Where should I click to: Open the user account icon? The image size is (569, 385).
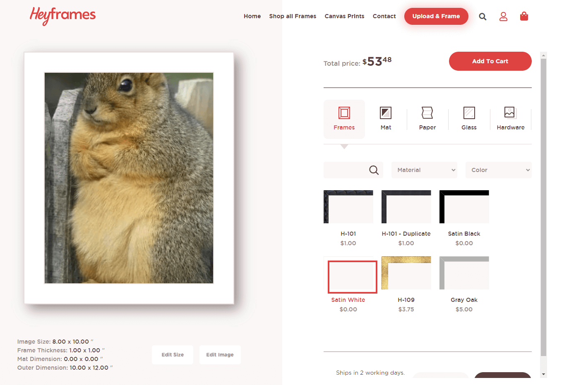click(503, 17)
